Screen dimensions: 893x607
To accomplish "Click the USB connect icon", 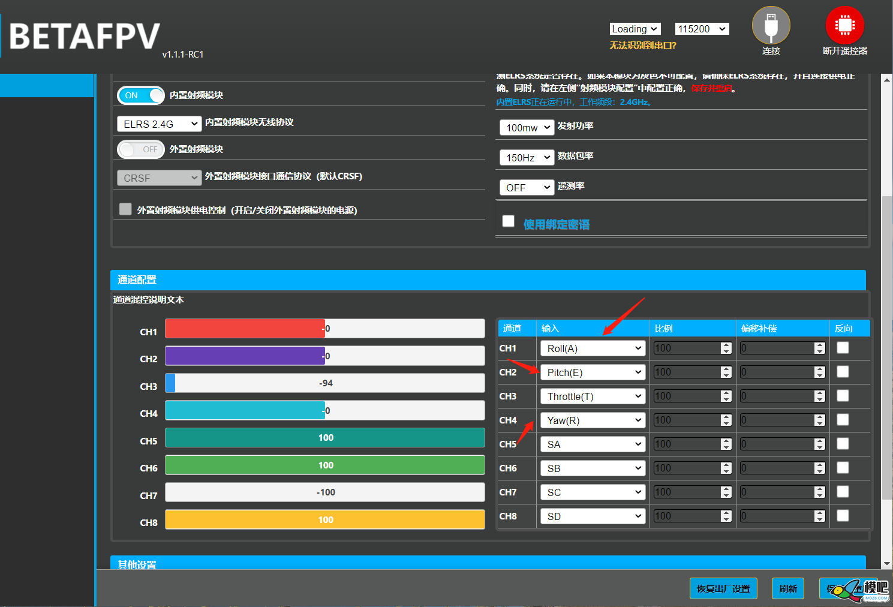I will click(x=771, y=26).
